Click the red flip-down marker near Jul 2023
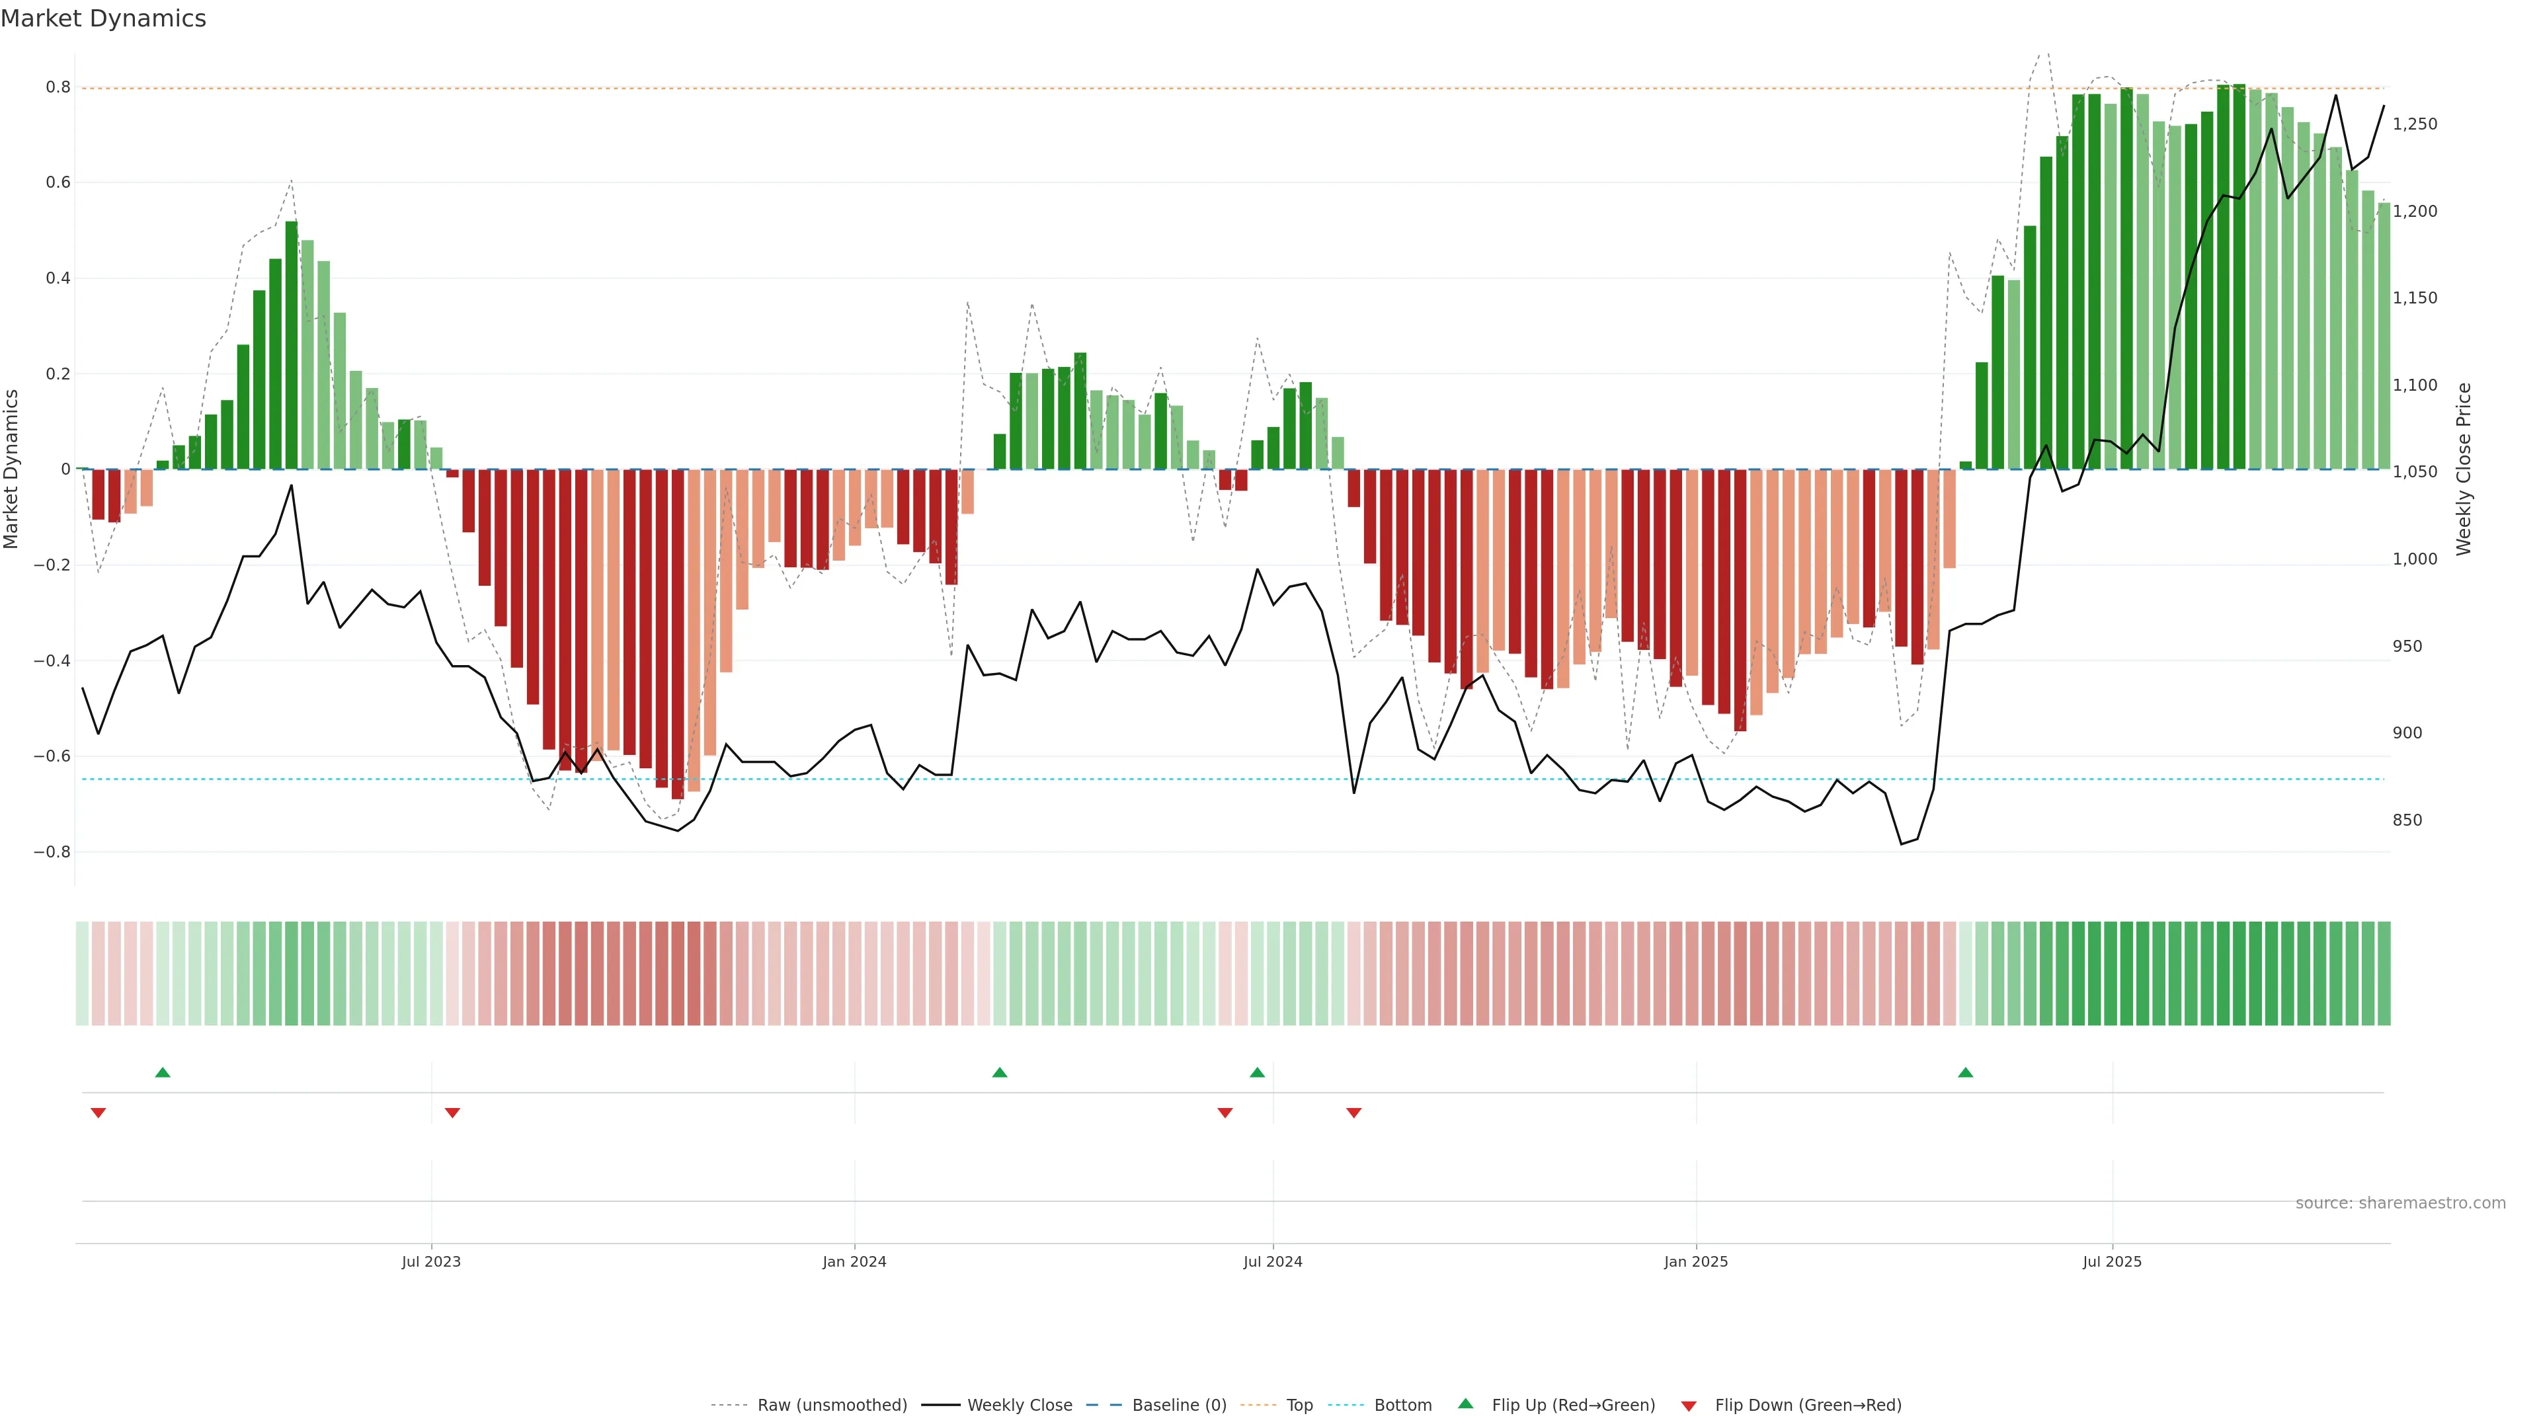This screenshot has height=1428, width=2539. tap(452, 1113)
